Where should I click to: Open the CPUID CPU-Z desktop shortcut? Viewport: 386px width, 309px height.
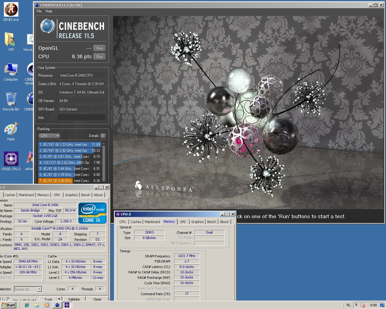[11, 161]
